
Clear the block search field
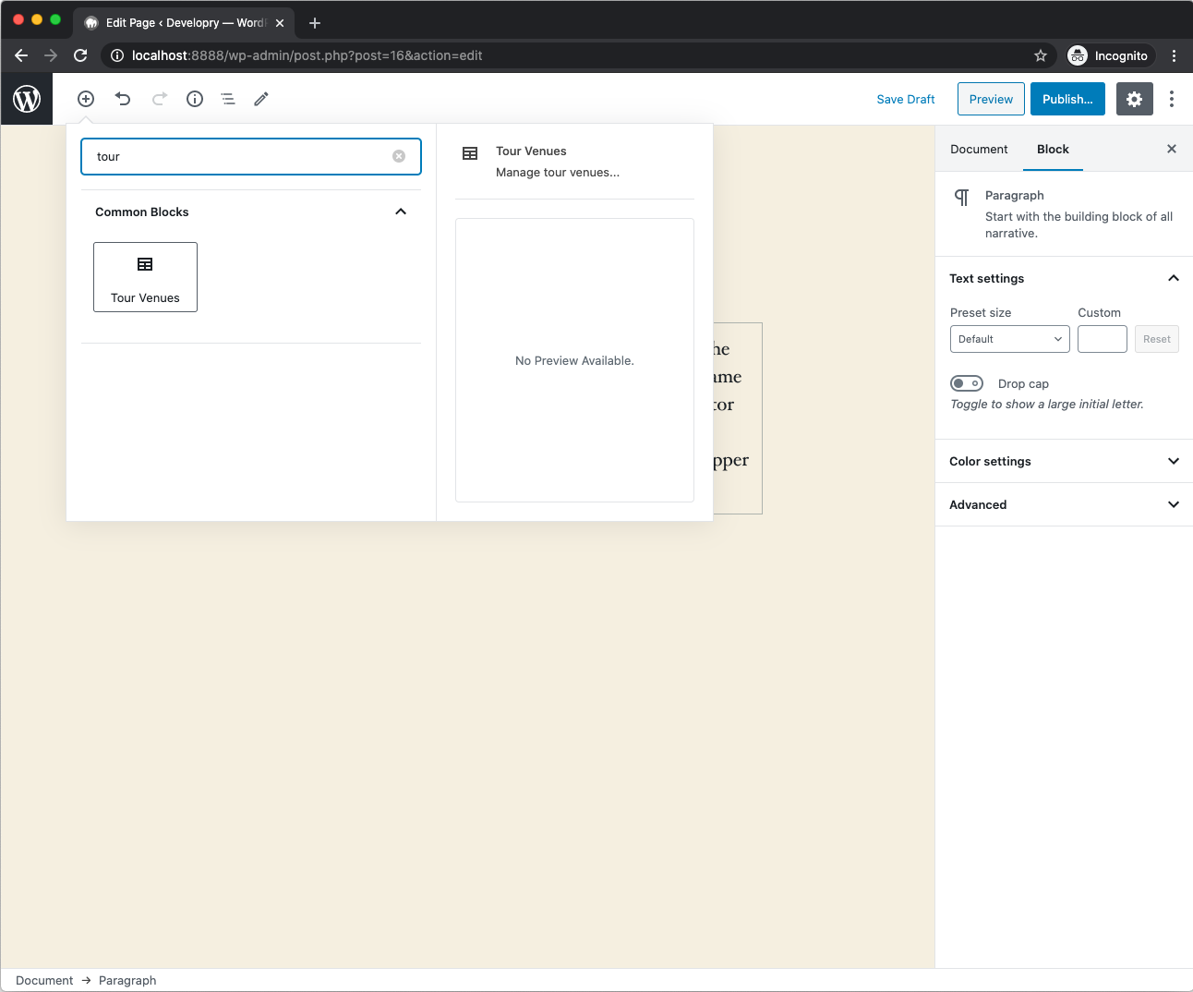click(x=399, y=156)
